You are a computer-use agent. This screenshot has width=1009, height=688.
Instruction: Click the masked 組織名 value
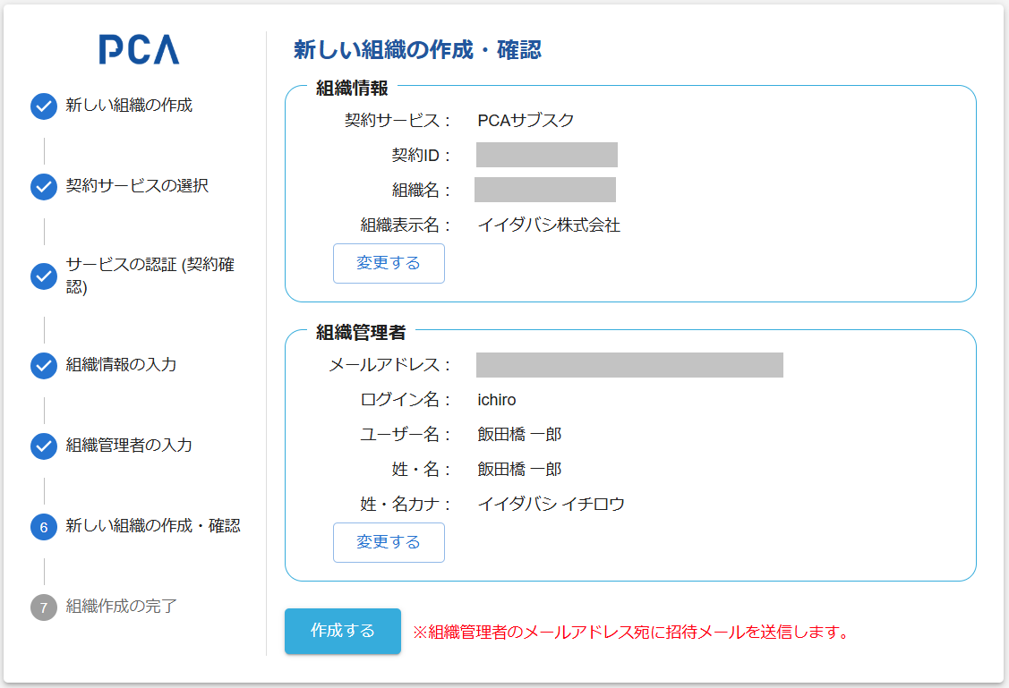(x=545, y=190)
